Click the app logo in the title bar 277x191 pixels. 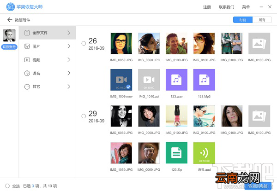11,7
